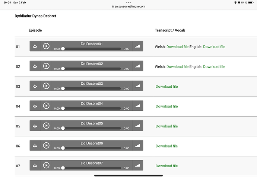
Task: Click the progress slider of Dd Desbret02
Action: (x=91, y=69)
